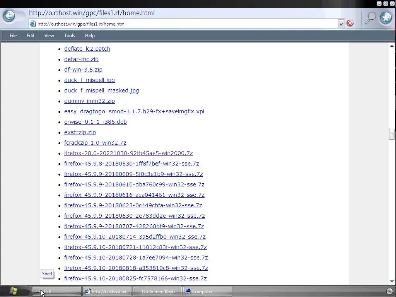Open the Help menu
This screenshot has width=396, height=297.
90,36
